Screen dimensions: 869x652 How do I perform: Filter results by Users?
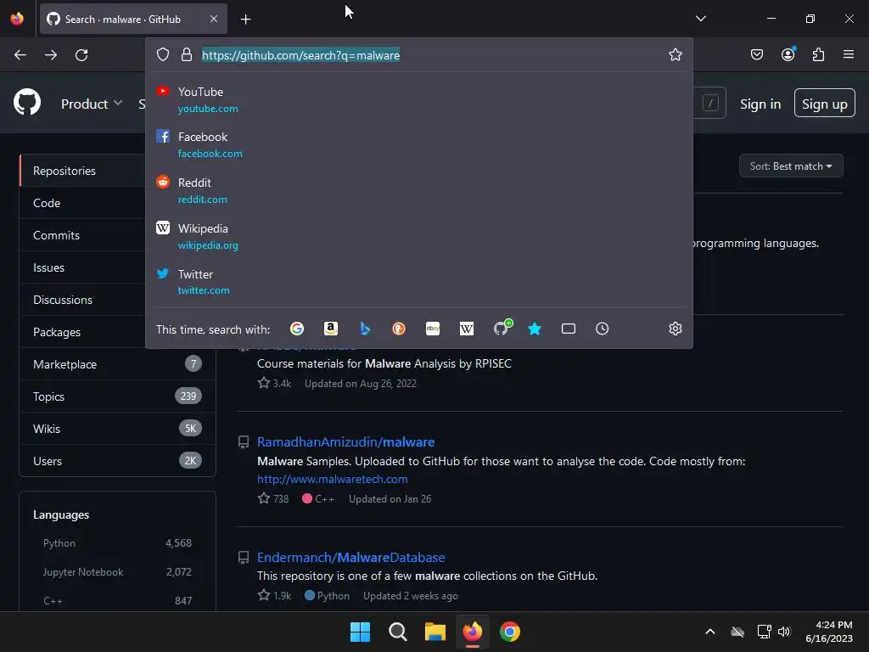(117, 461)
